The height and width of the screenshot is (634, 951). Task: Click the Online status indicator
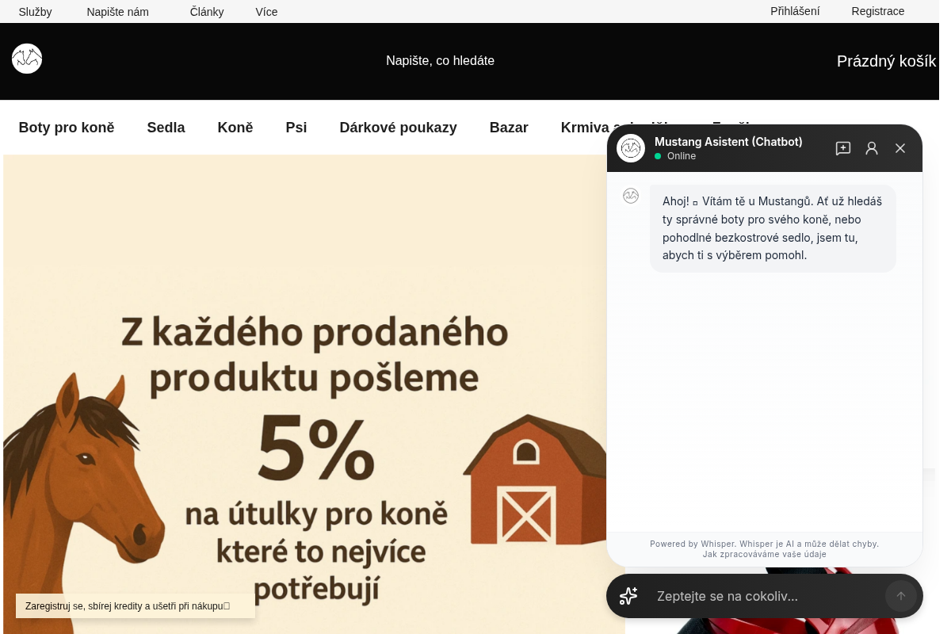click(675, 156)
